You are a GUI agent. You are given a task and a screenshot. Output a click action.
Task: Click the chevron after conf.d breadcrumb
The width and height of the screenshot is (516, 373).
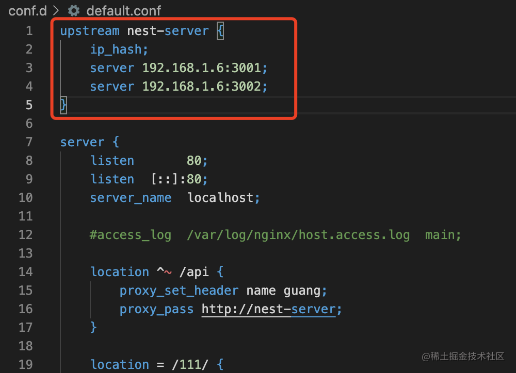click(x=56, y=11)
